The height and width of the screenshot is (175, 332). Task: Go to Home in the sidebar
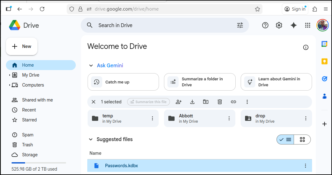tap(41, 65)
